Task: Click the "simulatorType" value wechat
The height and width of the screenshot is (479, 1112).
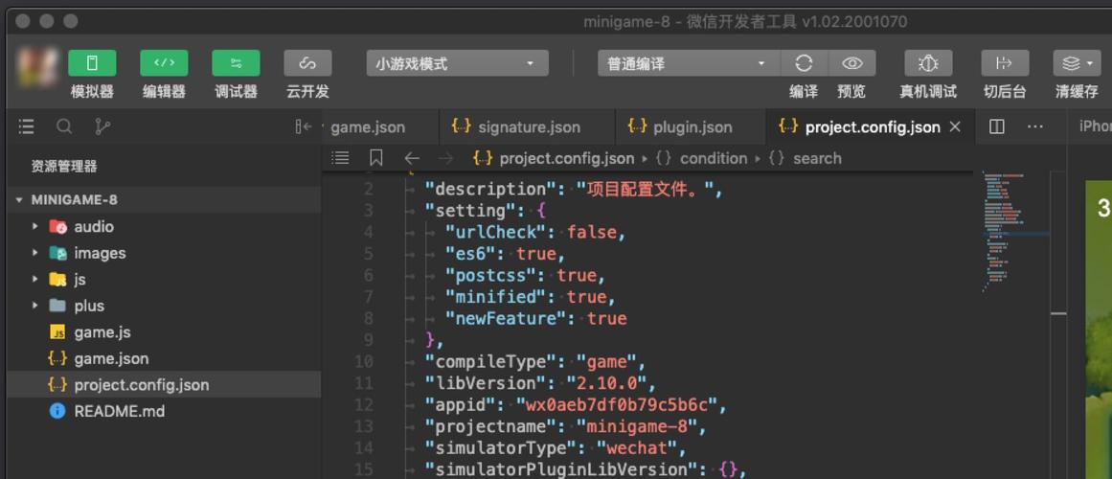Action: [x=636, y=448]
